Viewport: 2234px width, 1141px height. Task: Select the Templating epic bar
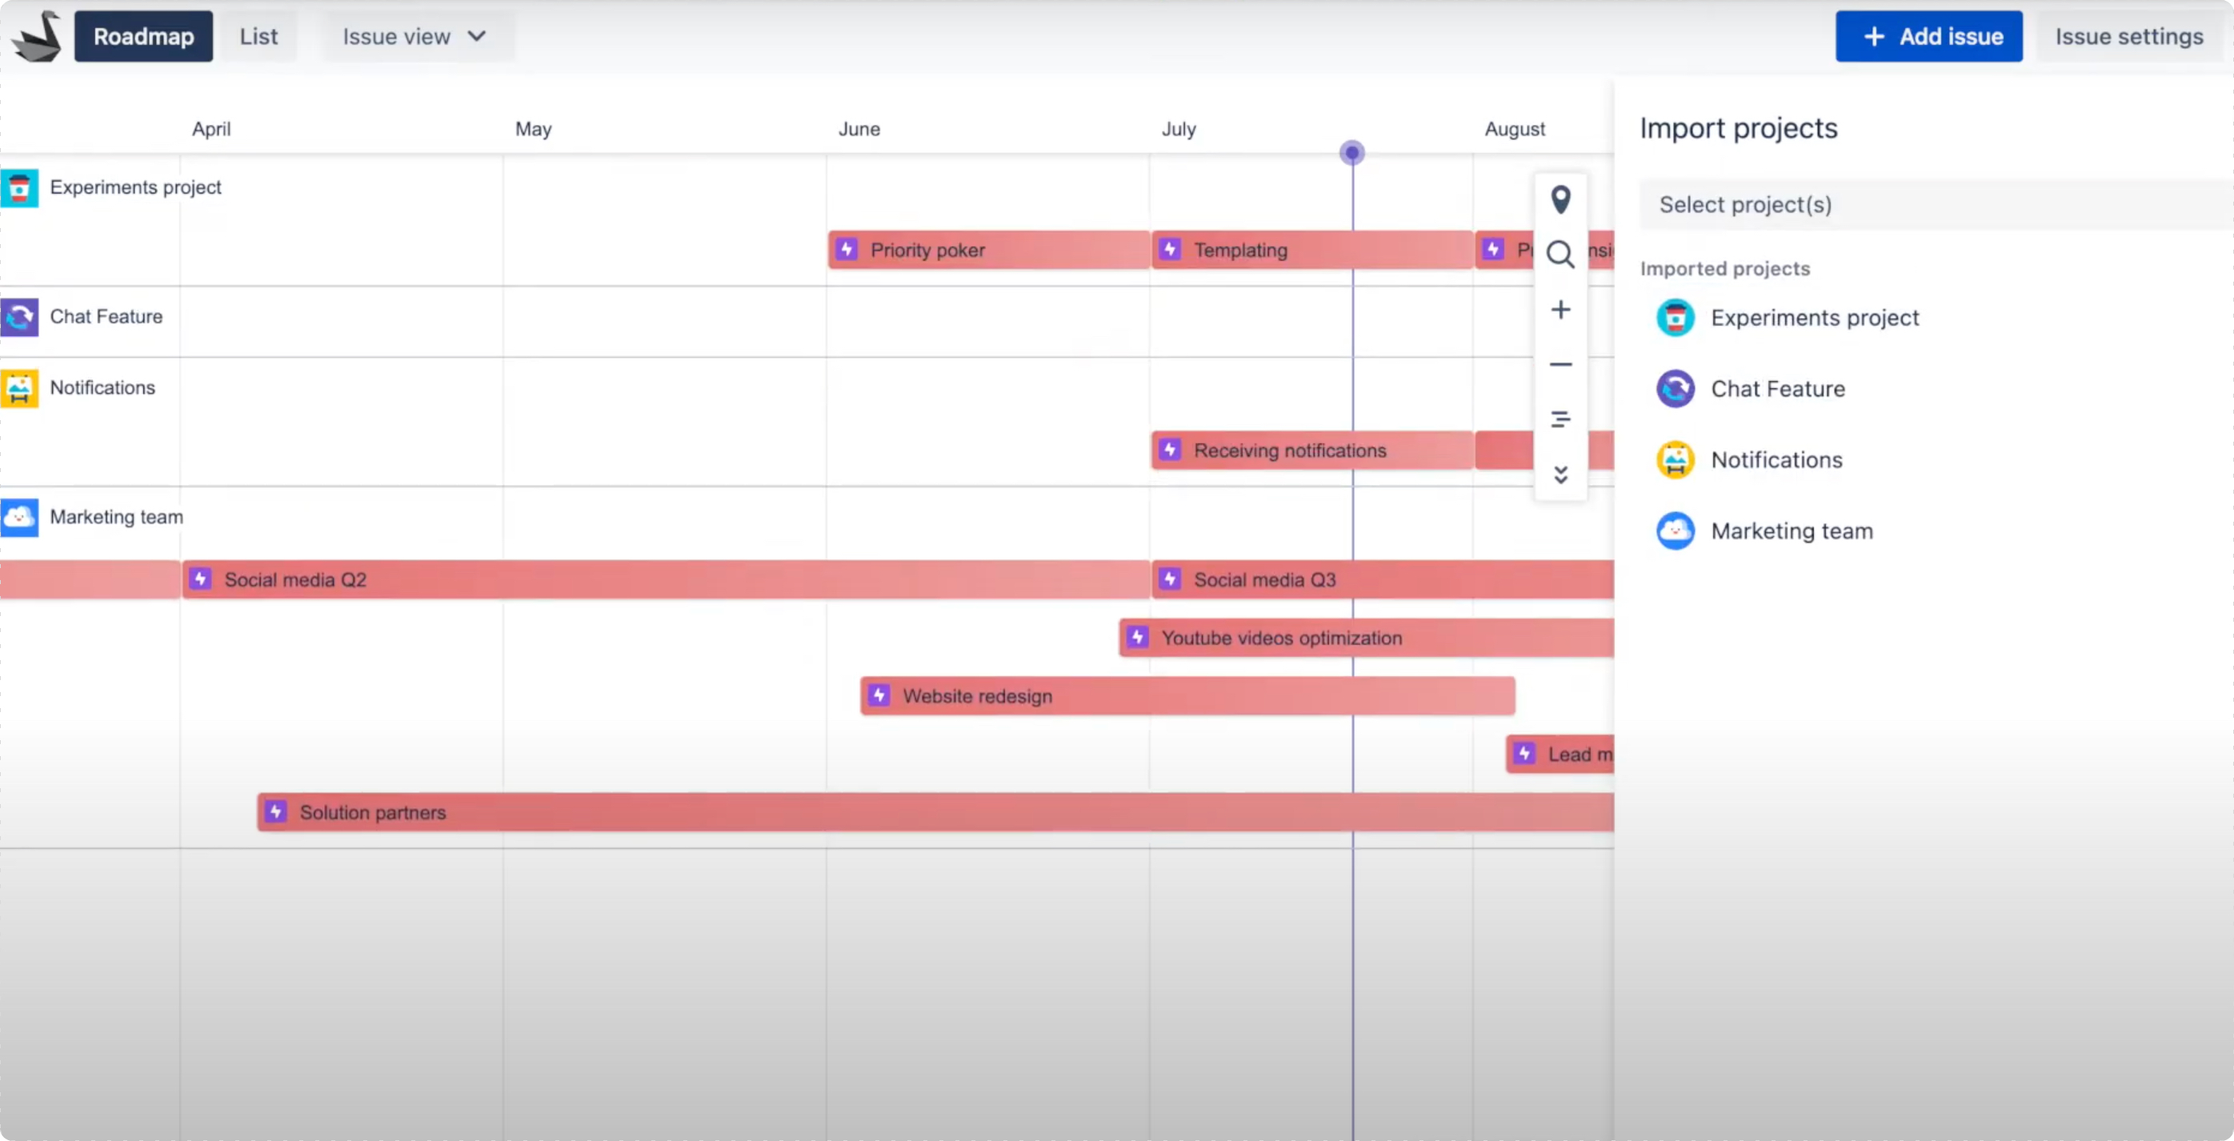(x=1311, y=250)
